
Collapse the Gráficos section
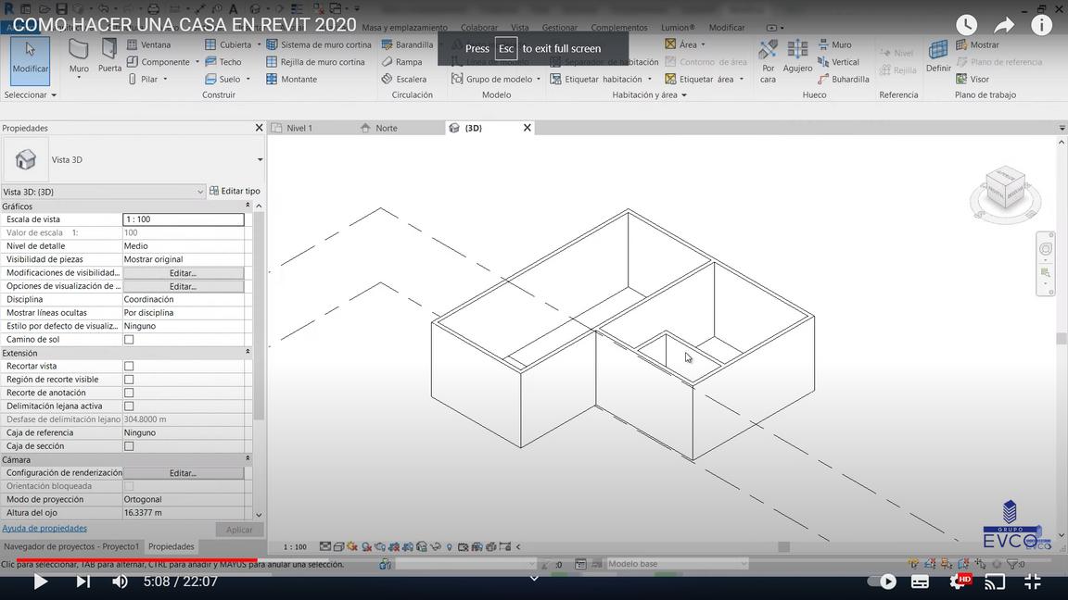(x=248, y=206)
